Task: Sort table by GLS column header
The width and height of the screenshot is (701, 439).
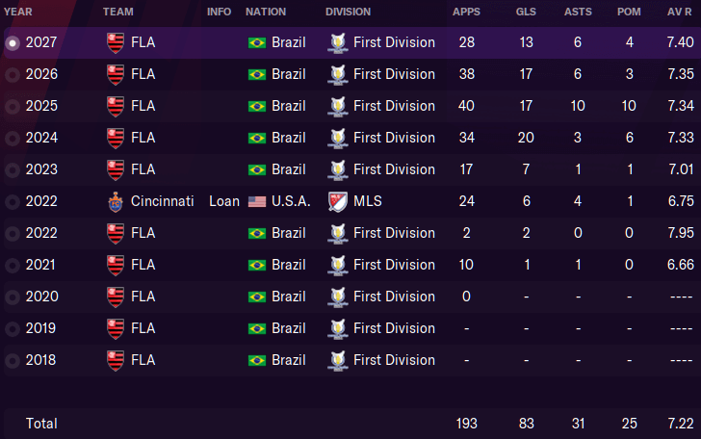Action: coord(526,12)
